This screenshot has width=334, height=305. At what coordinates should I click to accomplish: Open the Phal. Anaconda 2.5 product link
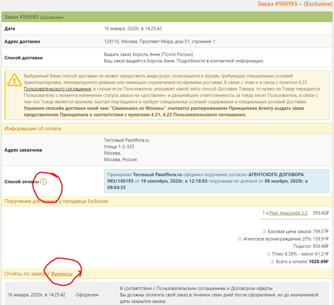pos(288,213)
